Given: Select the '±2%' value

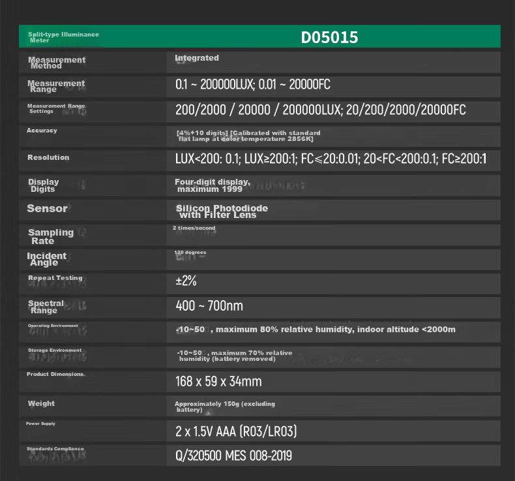Looking at the screenshot, I should tap(186, 281).
